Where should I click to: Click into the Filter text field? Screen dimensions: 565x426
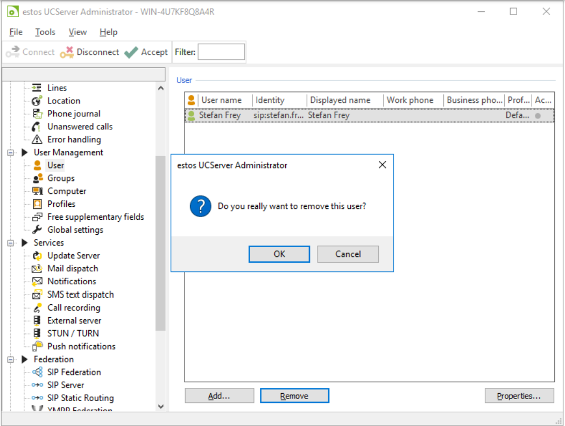tap(221, 52)
